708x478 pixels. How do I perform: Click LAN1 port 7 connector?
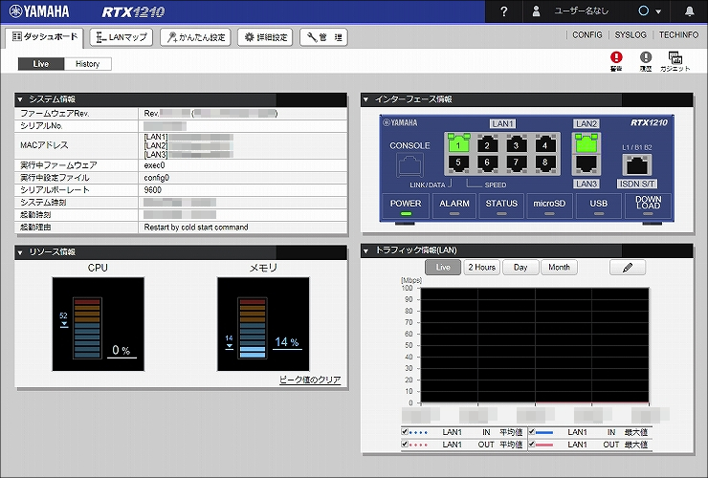[516, 163]
